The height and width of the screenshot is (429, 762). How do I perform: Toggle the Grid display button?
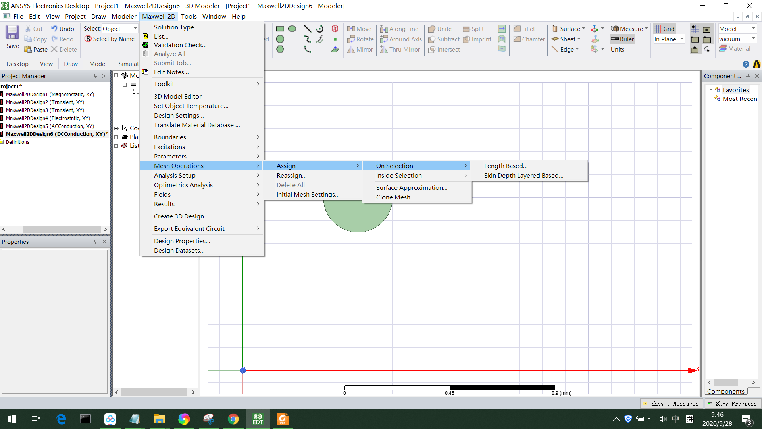tap(665, 28)
